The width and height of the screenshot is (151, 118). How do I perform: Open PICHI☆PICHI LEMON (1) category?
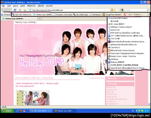coord(117,99)
